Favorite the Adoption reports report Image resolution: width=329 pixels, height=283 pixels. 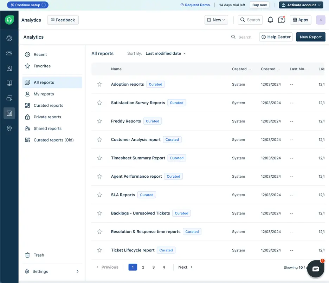coord(99,84)
